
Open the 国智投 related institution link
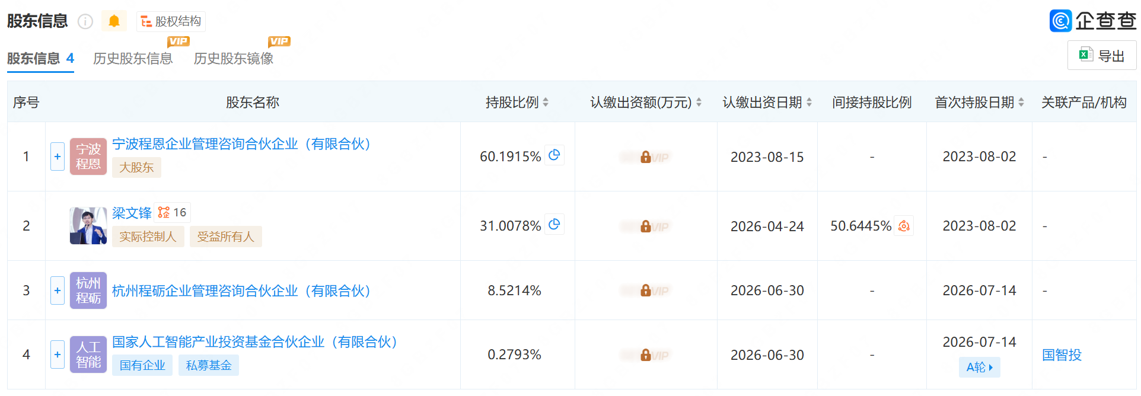(x=1062, y=355)
